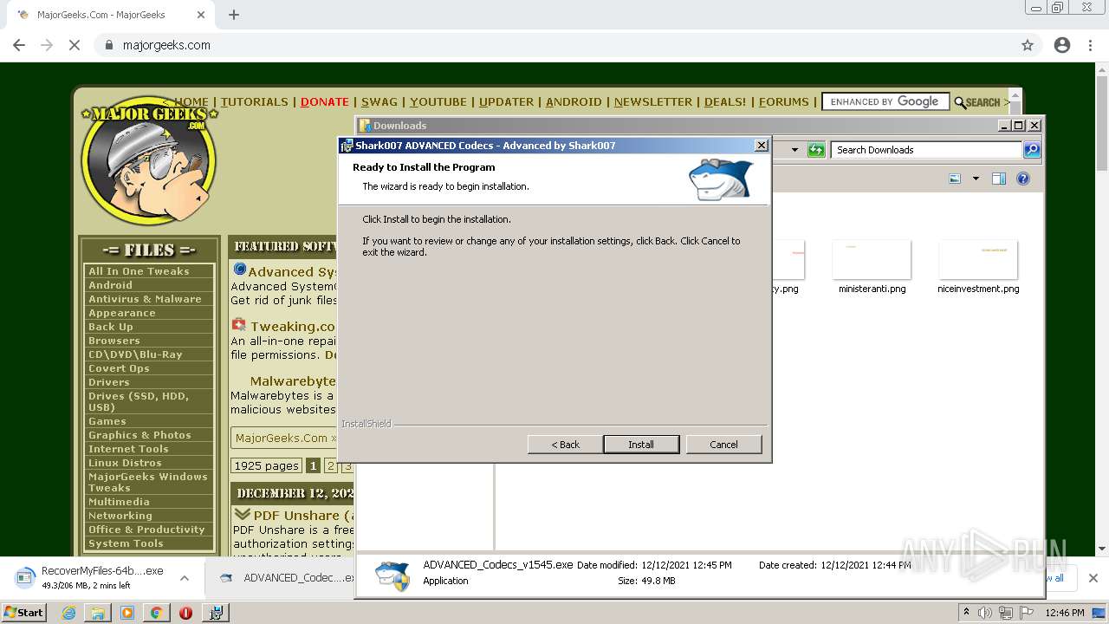The image size is (1109, 624).
Task: Open FORUMS in site navigation
Action: click(x=783, y=101)
